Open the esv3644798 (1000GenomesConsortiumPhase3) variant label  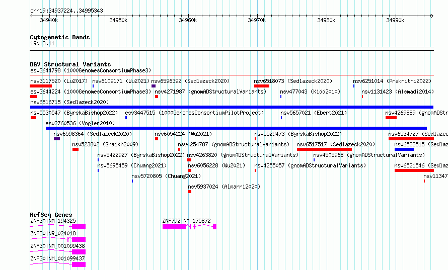(x=91, y=70)
